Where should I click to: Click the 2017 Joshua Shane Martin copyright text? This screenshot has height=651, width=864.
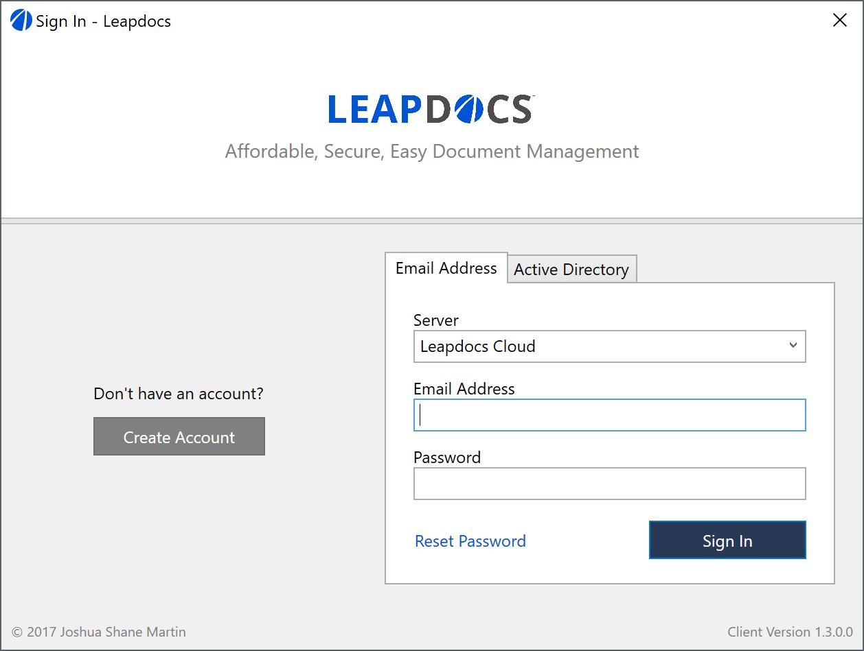[x=99, y=632]
